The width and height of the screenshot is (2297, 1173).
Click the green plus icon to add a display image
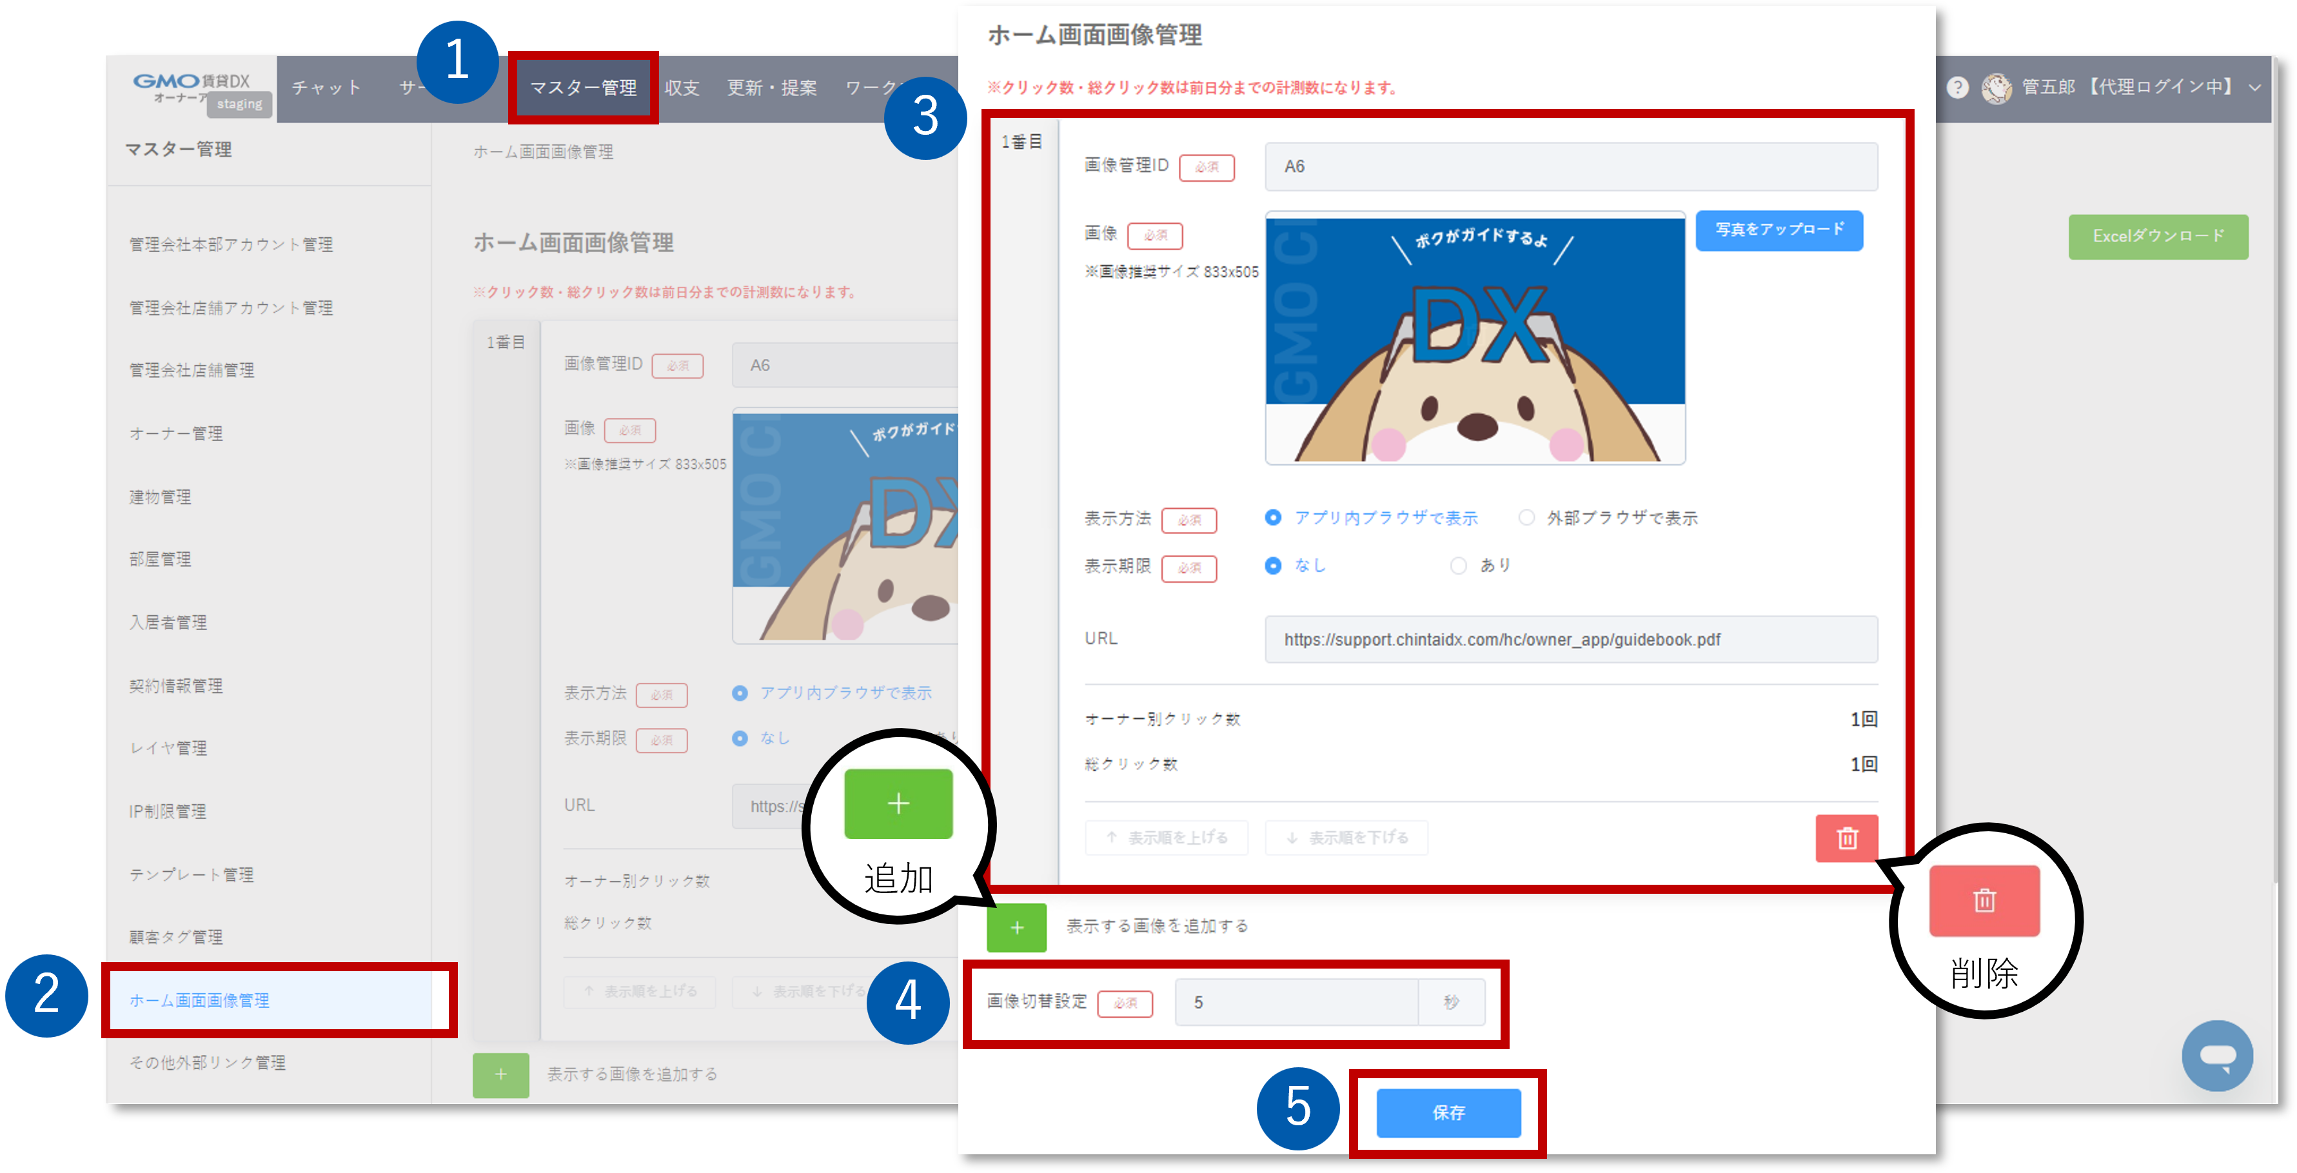click(x=1016, y=928)
